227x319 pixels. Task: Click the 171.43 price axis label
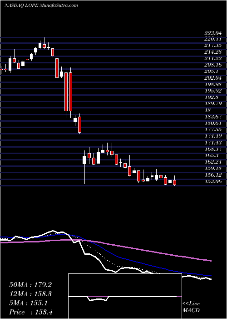pos(213,143)
